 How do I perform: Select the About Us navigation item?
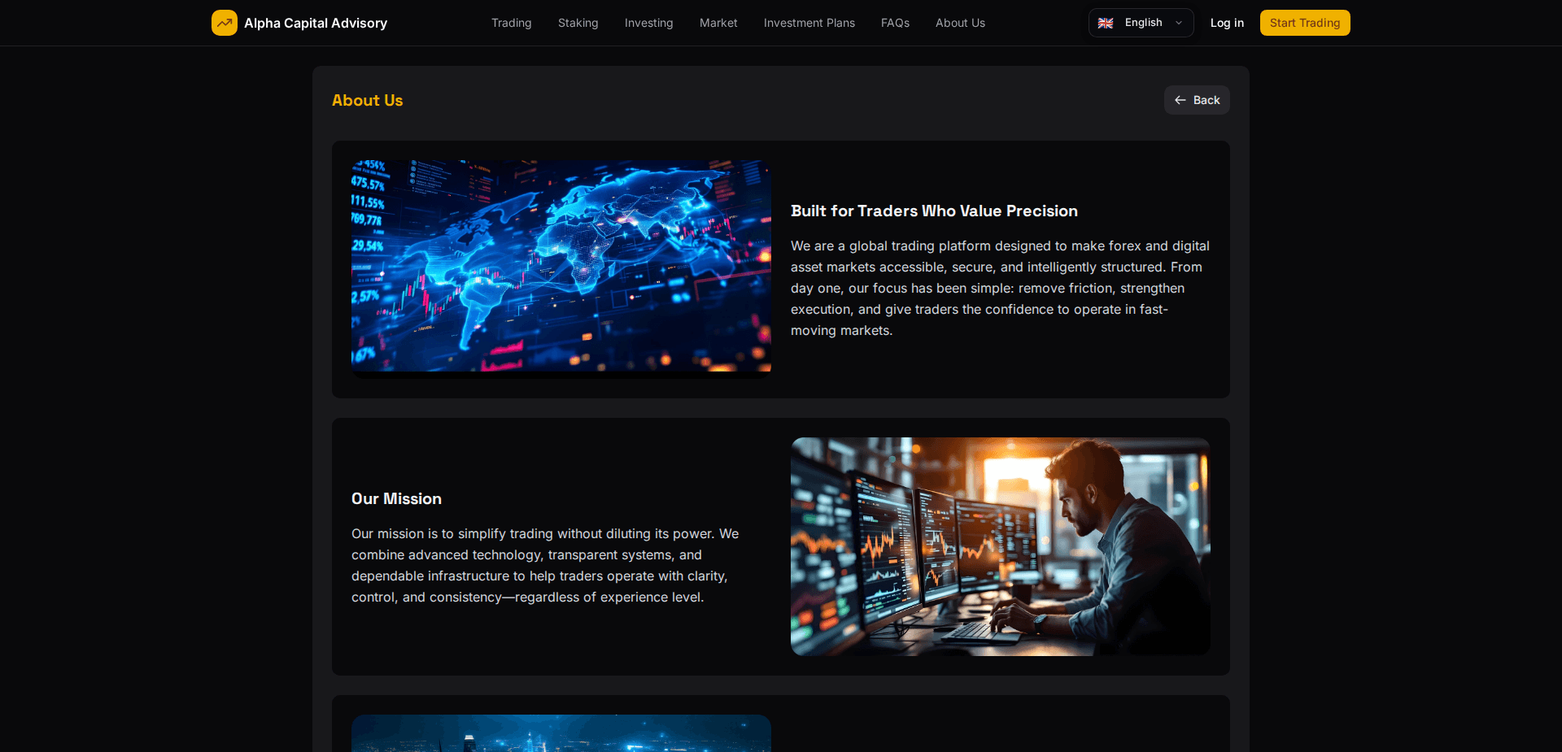(960, 23)
